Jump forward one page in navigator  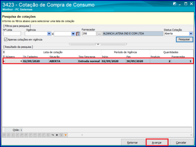click(22, 135)
